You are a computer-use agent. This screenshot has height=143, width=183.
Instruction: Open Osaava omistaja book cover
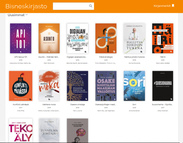77,86
